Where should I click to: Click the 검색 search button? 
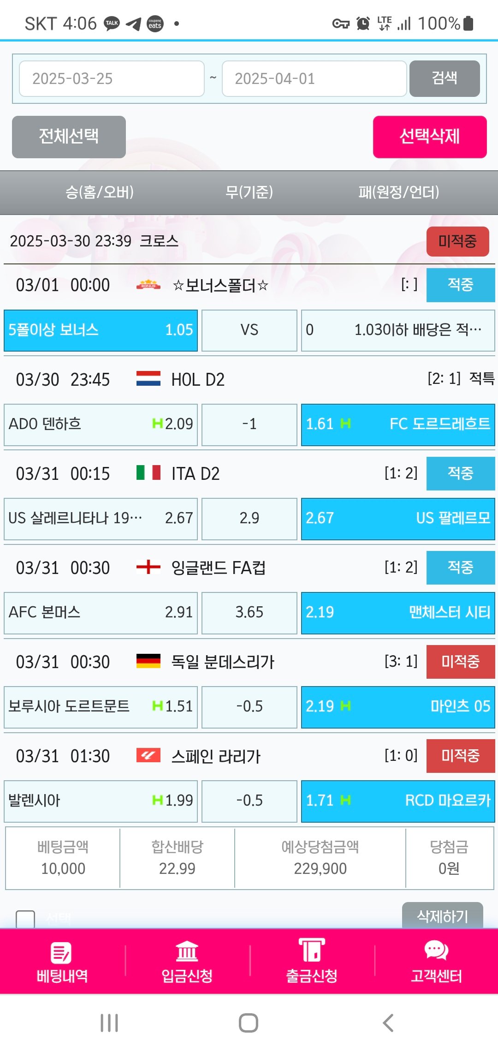(445, 78)
